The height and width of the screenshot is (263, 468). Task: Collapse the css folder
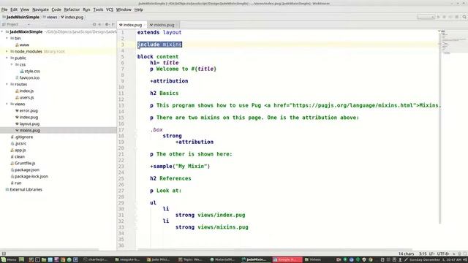[12, 64]
